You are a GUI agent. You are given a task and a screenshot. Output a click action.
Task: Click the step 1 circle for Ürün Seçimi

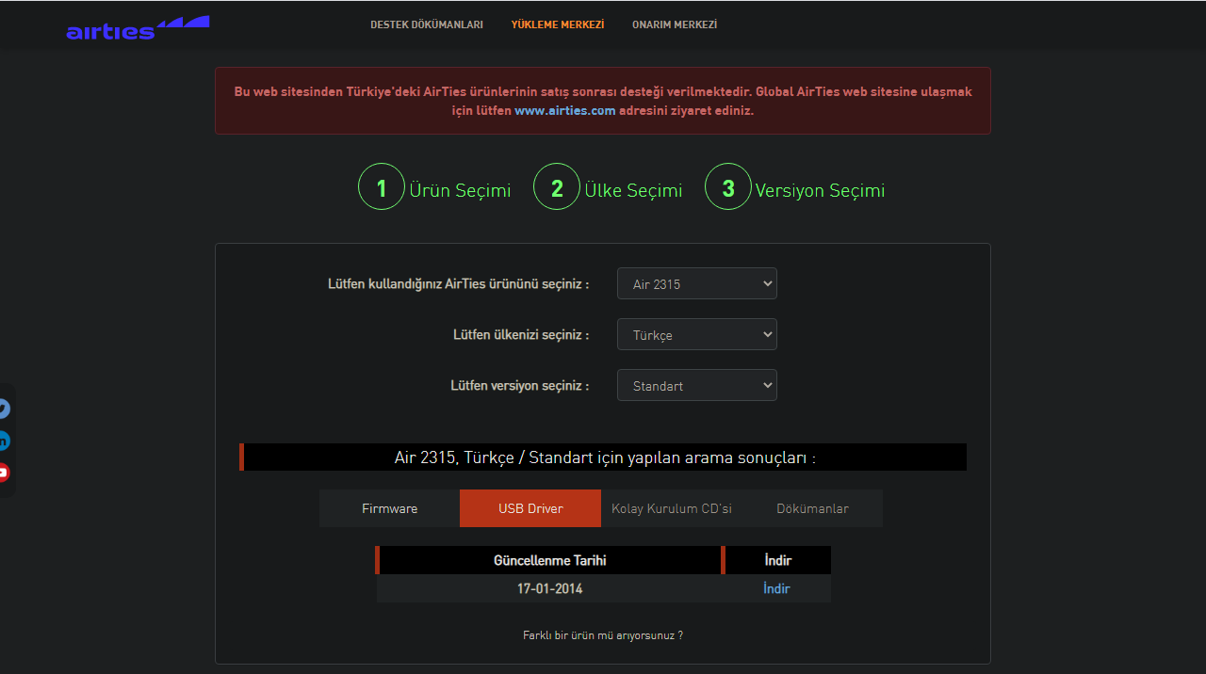382,186
